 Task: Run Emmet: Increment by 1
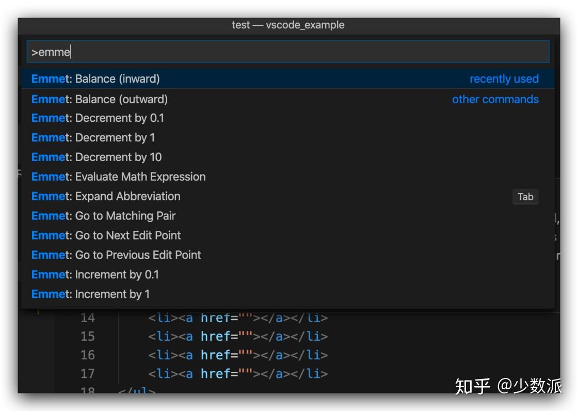(x=90, y=294)
